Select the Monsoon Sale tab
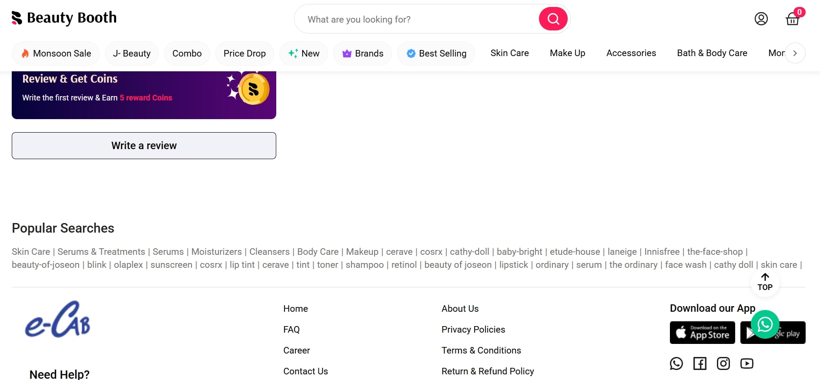820x380 pixels. click(x=56, y=53)
